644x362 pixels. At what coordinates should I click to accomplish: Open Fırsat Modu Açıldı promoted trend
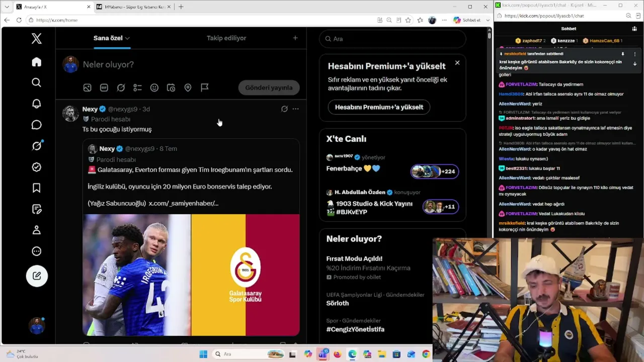tap(354, 258)
